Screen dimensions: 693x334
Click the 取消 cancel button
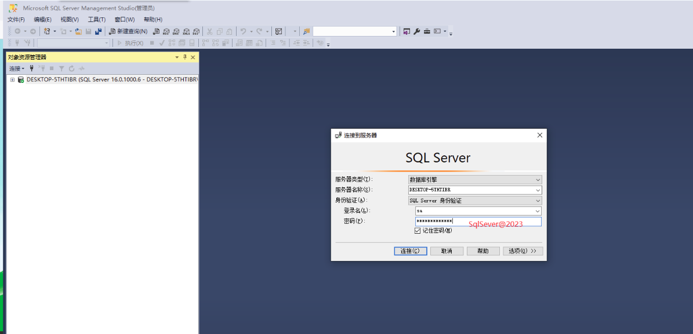(447, 251)
